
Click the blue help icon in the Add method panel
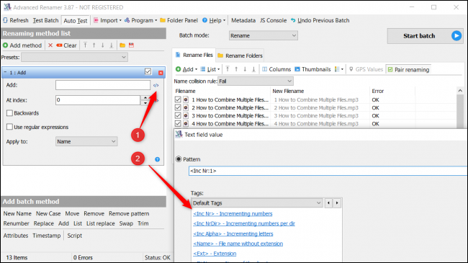pyautogui.click(x=157, y=159)
